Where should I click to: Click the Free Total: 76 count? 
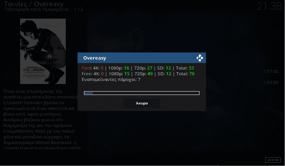(185, 74)
